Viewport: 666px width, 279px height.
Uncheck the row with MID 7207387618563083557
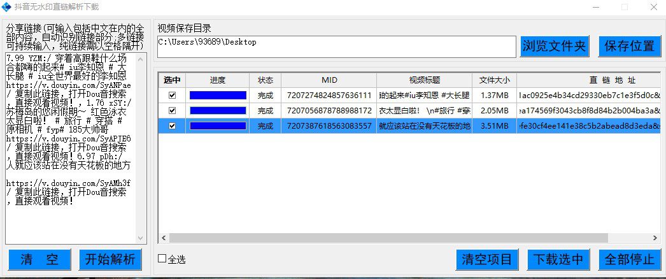(x=172, y=126)
